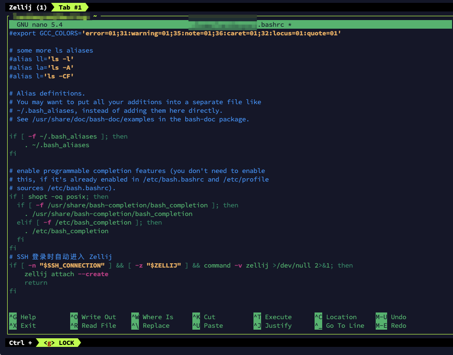The width and height of the screenshot is (453, 355).
Task: Click the ^J Justify shortcut
Action: (273, 325)
